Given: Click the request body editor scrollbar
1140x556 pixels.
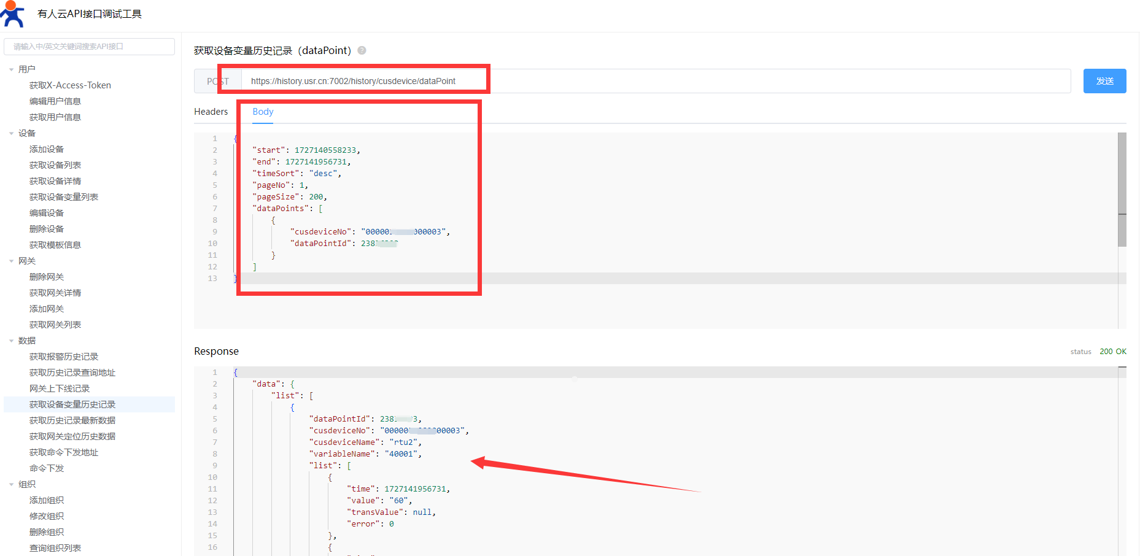Looking at the screenshot, I should coord(1122,189).
